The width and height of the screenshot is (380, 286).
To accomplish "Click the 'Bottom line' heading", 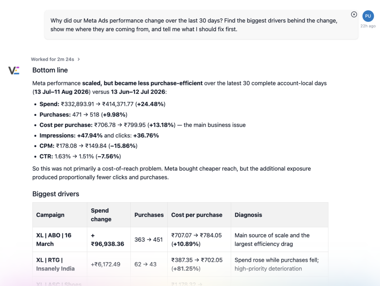I will [50, 70].
